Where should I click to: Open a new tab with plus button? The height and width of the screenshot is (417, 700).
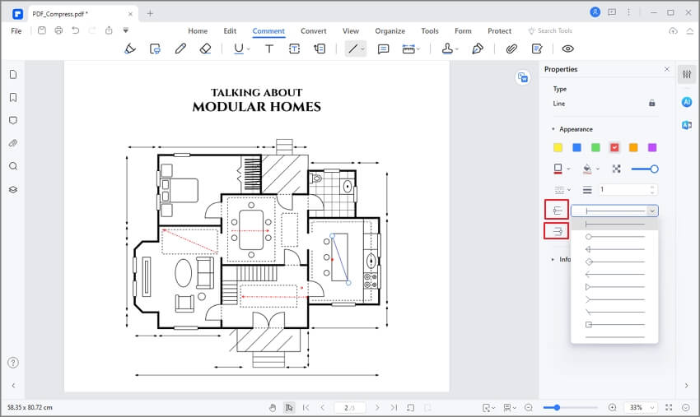(x=150, y=13)
